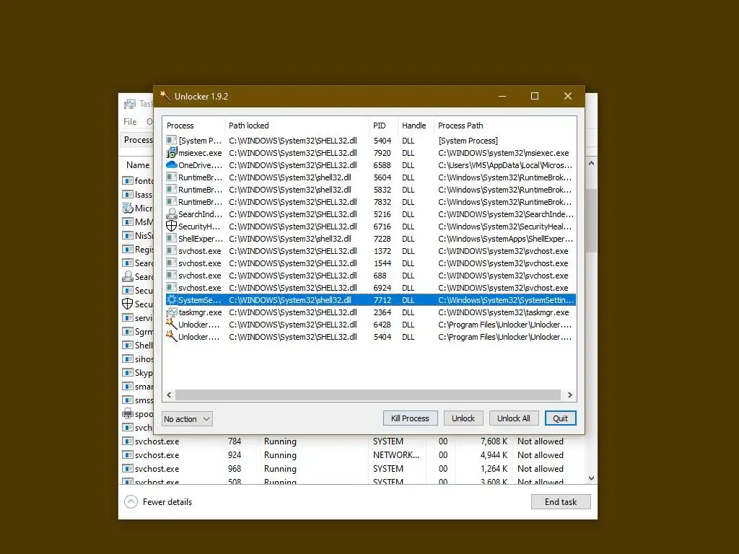The image size is (739, 554).
Task: Select the msiexec.exe installer icon
Action: pyautogui.click(x=172, y=153)
